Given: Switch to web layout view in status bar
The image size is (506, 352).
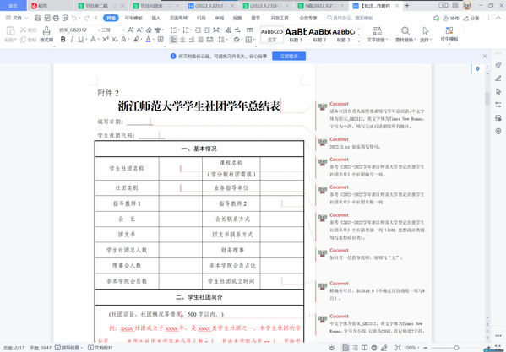Looking at the screenshot, I should tap(374, 348).
